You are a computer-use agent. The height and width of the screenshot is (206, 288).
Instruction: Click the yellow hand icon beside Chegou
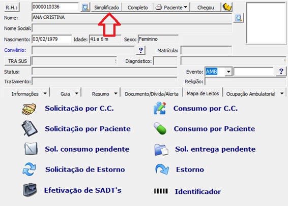coord(227,7)
